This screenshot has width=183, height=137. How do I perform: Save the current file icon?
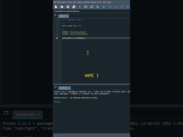(x=68, y=7)
